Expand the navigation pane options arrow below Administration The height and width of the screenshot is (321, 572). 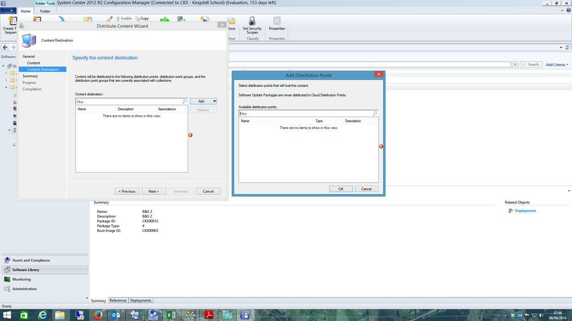pos(87,298)
